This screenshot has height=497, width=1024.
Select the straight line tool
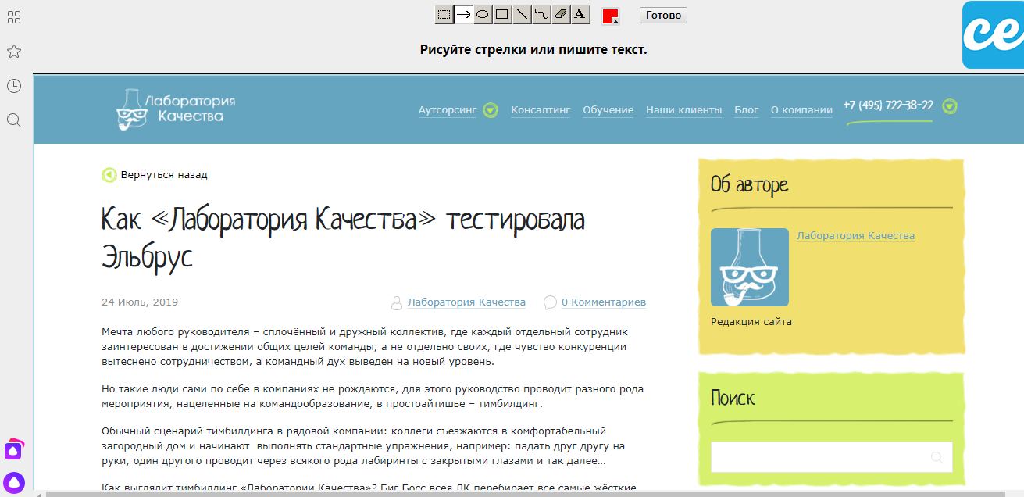tap(522, 14)
